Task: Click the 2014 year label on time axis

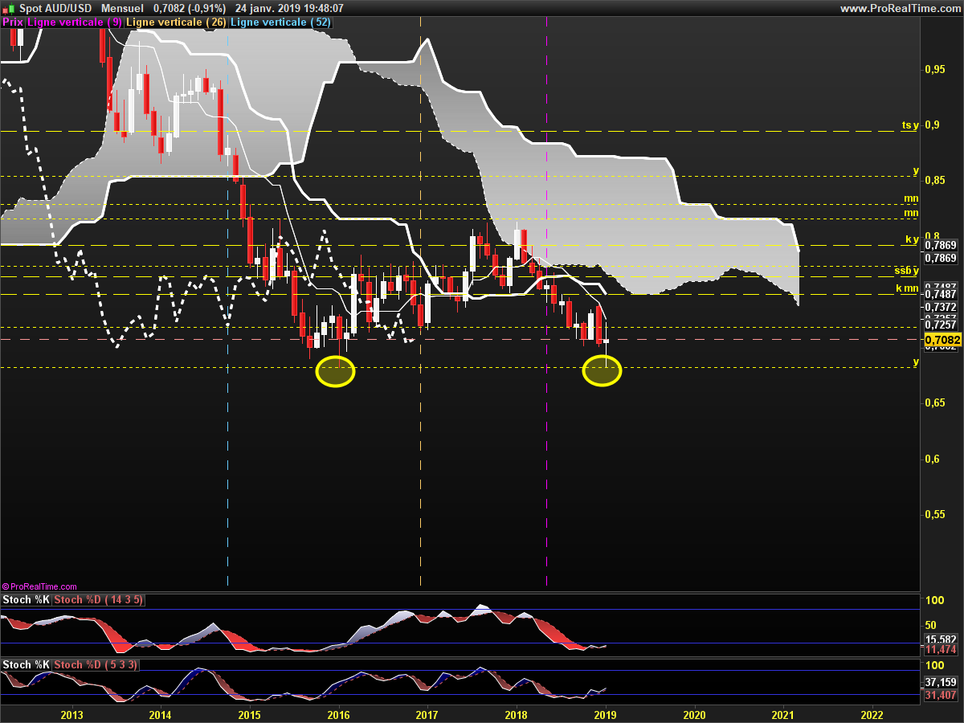Action: 161,714
